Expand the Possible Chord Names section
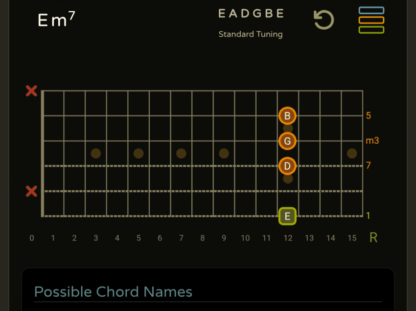Image resolution: width=416 pixels, height=311 pixels. coord(113,292)
